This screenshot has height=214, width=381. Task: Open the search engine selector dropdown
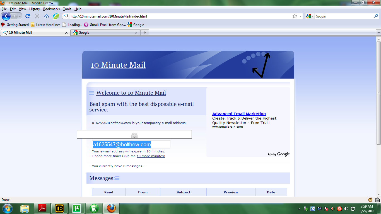[312, 16]
